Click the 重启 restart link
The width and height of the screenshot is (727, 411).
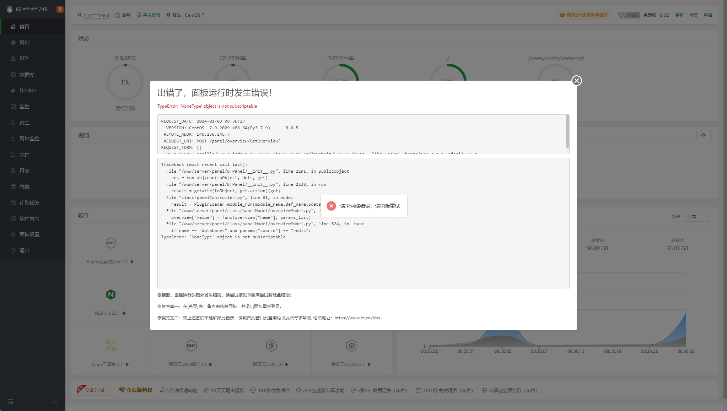pos(707,15)
